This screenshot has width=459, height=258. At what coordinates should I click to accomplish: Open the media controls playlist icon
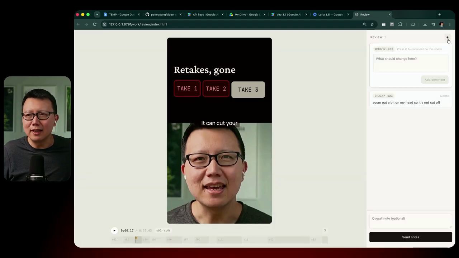click(433, 24)
